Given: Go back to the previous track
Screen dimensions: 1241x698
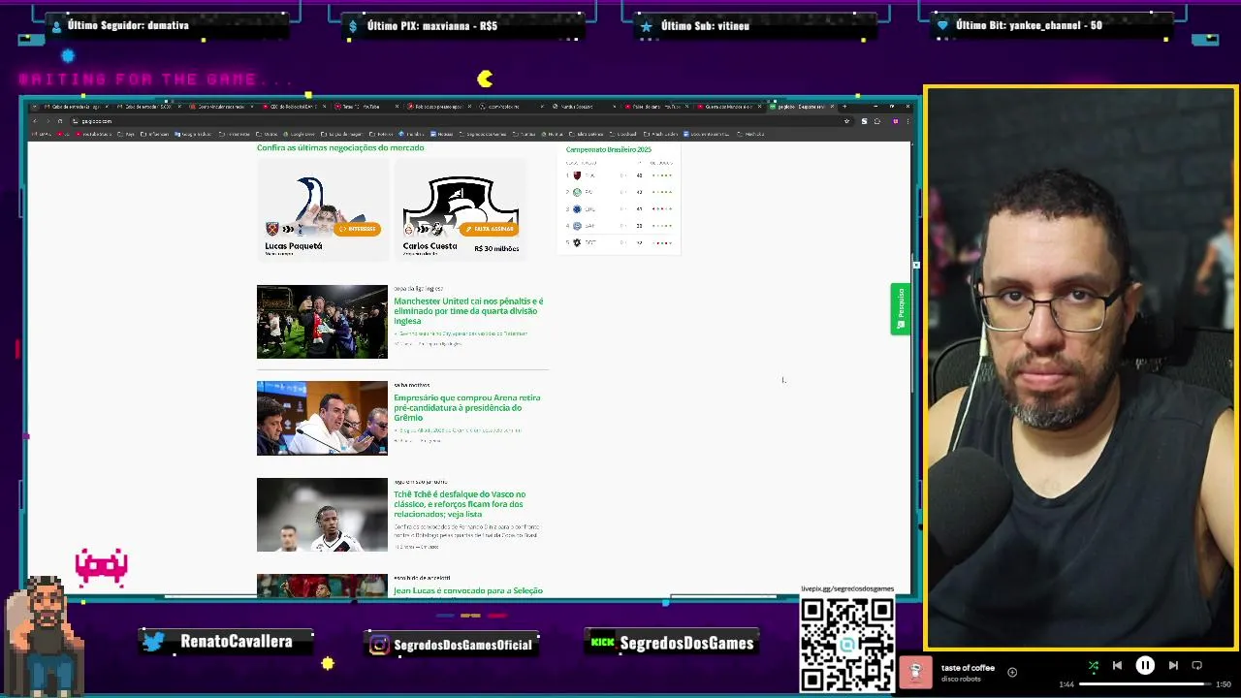Looking at the screenshot, I should pos(1117,665).
